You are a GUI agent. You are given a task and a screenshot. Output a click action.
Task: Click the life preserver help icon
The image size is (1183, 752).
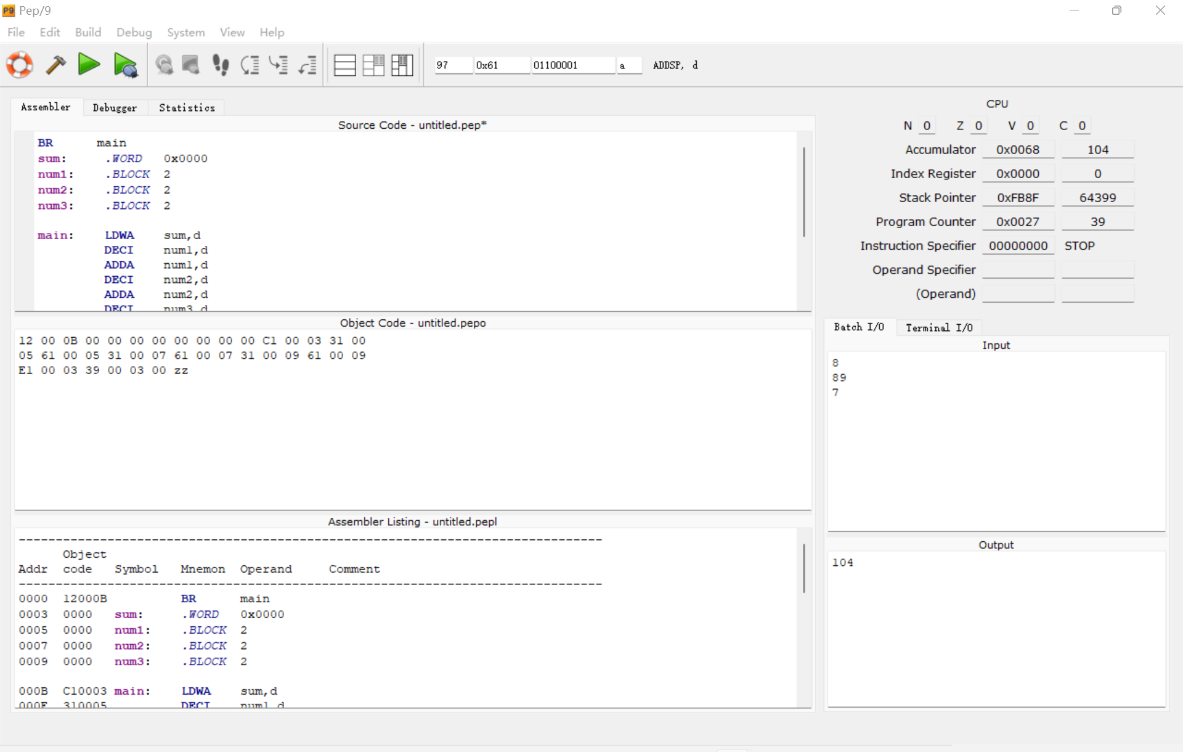[20, 65]
